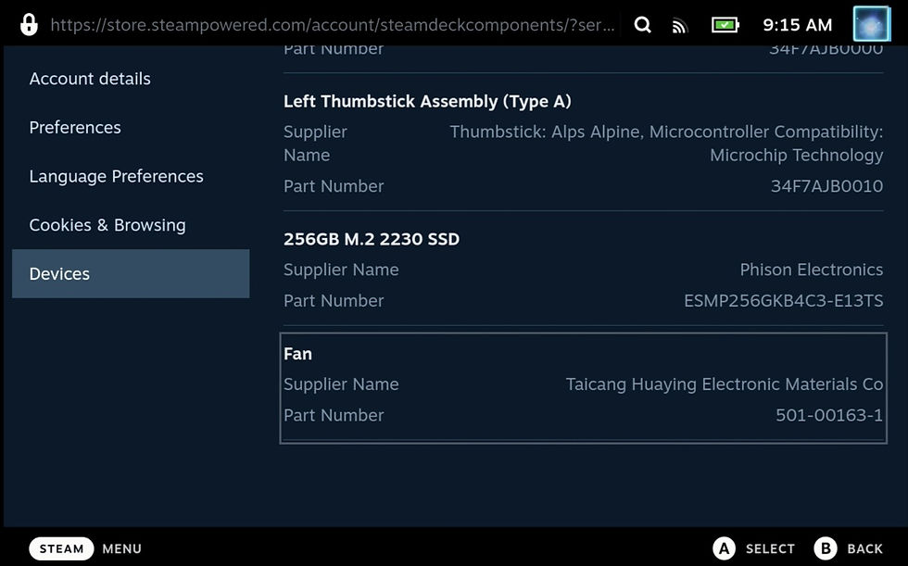The height and width of the screenshot is (566, 908).
Task: Click fan part number 501-00163-1
Action: [829, 416]
